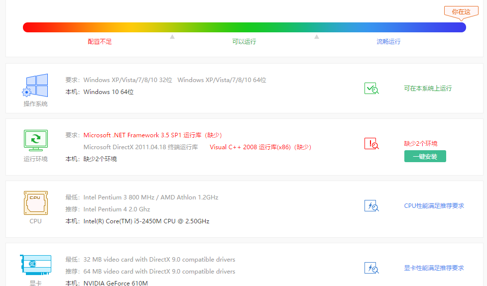The height and width of the screenshot is (286, 487).
Task: Click the green checkmark OS compatibility icon
Action: point(371,89)
